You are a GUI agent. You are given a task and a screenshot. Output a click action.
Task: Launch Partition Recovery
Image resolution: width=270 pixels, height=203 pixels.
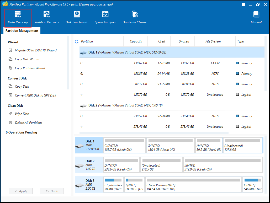[x=47, y=18]
